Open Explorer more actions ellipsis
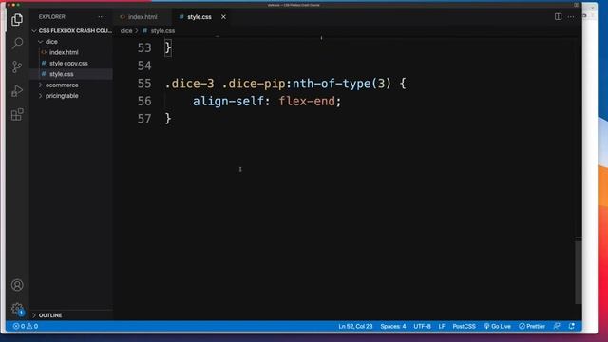The image size is (608, 342). (102, 17)
